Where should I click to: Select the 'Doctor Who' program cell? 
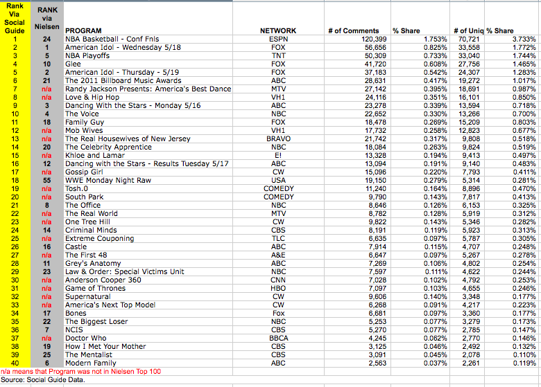point(148,338)
